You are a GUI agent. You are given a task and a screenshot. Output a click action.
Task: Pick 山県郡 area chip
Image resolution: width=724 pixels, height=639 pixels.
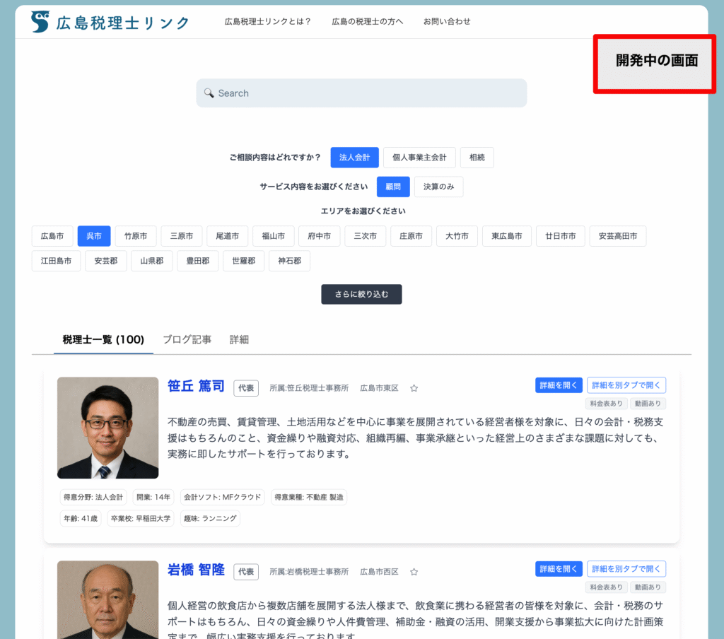pyautogui.click(x=152, y=261)
